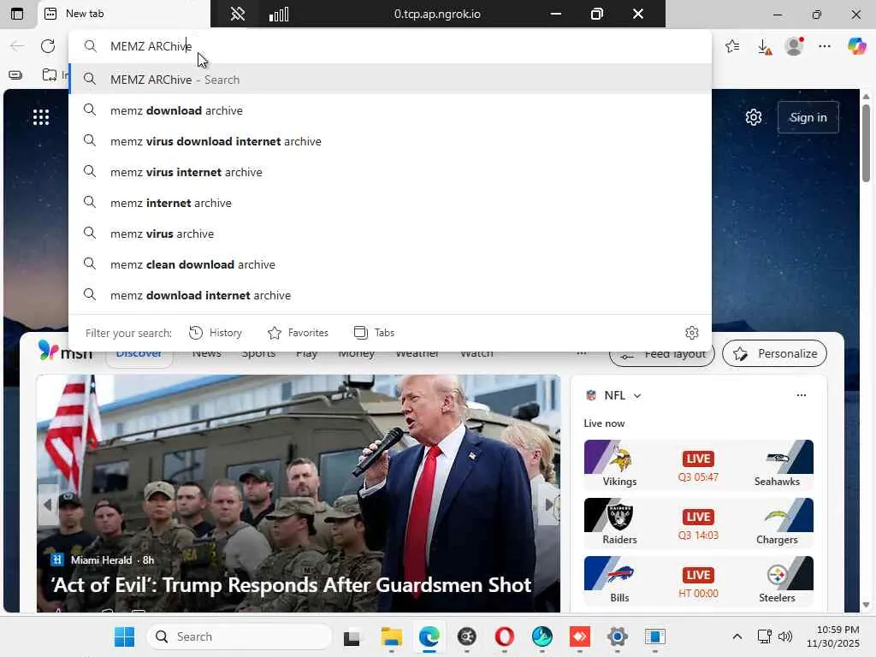Click the scrollbar down arrow
Image resolution: width=876 pixels, height=657 pixels.
(x=866, y=605)
